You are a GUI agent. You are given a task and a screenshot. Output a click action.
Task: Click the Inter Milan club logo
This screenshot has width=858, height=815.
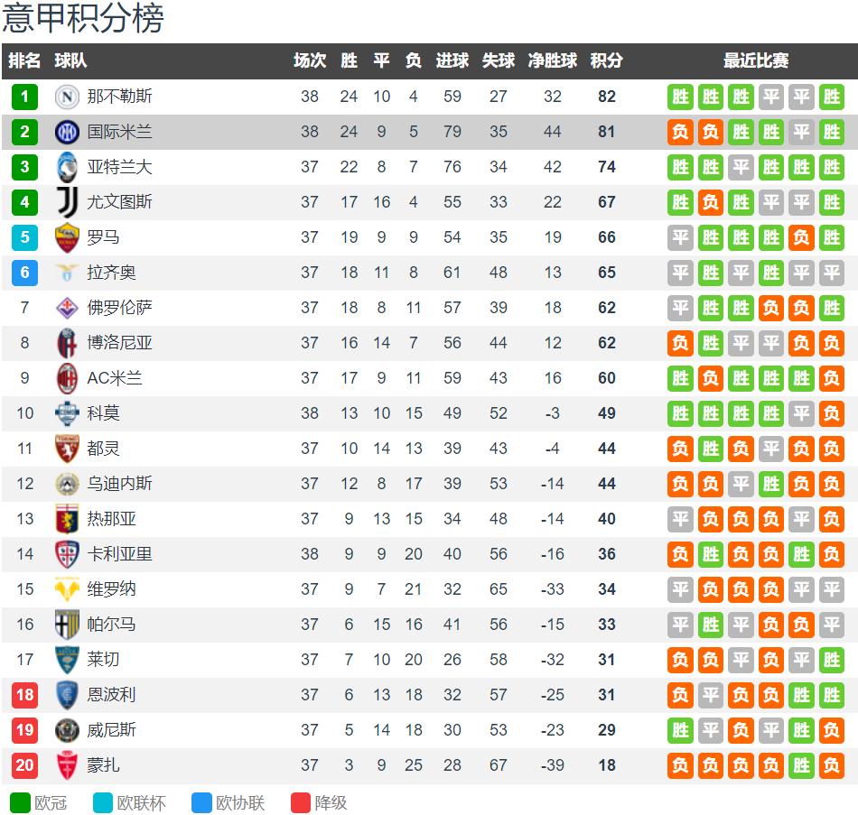(67, 132)
